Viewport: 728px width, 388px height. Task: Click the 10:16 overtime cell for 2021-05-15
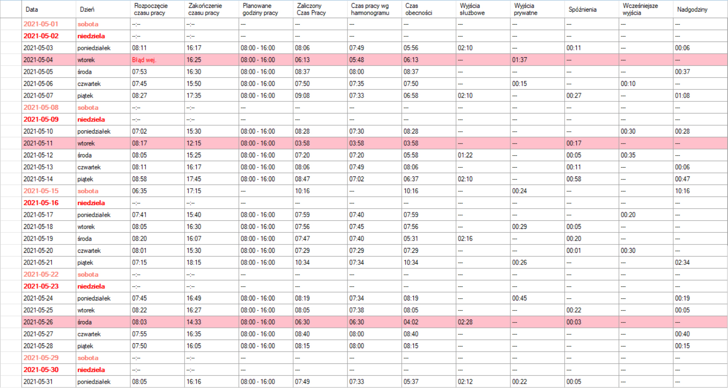pyautogui.click(x=700, y=191)
